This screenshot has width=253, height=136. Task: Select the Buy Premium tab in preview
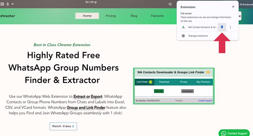[x=203, y=82]
